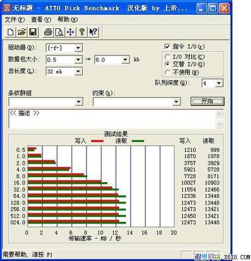The height and width of the screenshot is (261, 251).
Task: Activate the context help arrow-question icon
Action: 93,32
